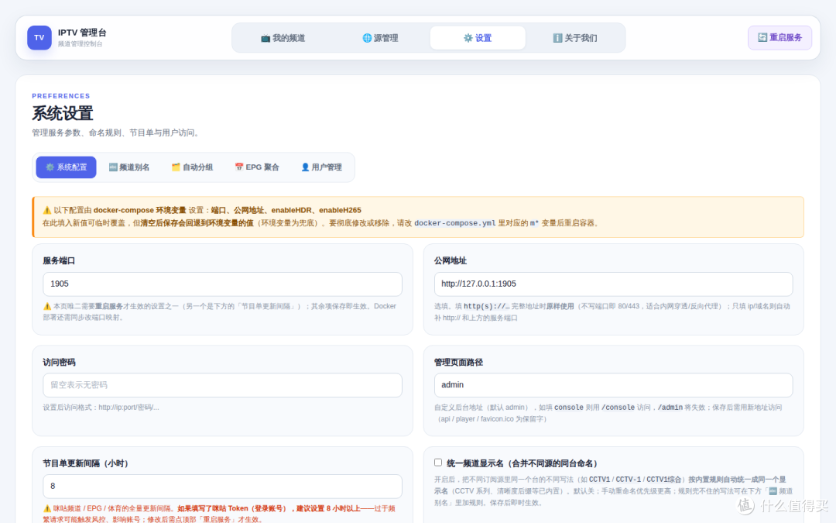836x523 pixels.
Task: Click the info icon in 关于我们 tab
Action: pos(557,38)
